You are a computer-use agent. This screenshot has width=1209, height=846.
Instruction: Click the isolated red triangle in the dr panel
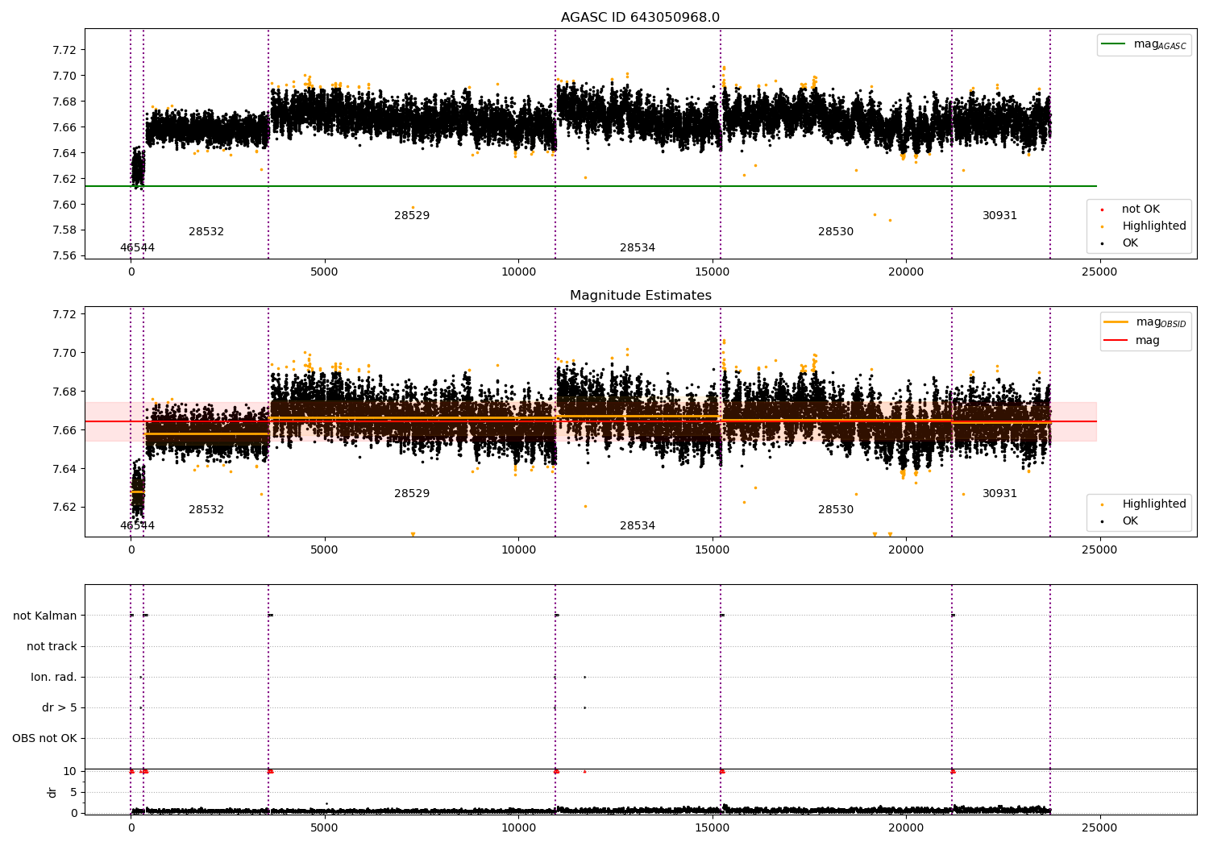[x=584, y=771]
